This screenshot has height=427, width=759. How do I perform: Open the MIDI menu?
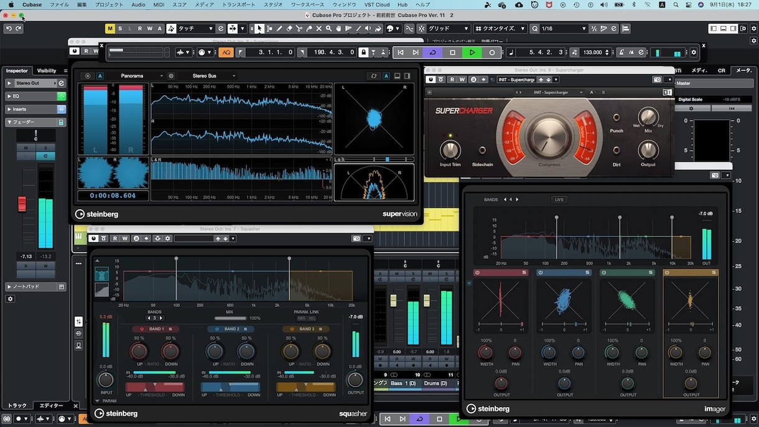(x=159, y=4)
